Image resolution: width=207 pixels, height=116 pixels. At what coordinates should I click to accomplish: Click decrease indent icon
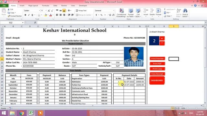pos(69,15)
